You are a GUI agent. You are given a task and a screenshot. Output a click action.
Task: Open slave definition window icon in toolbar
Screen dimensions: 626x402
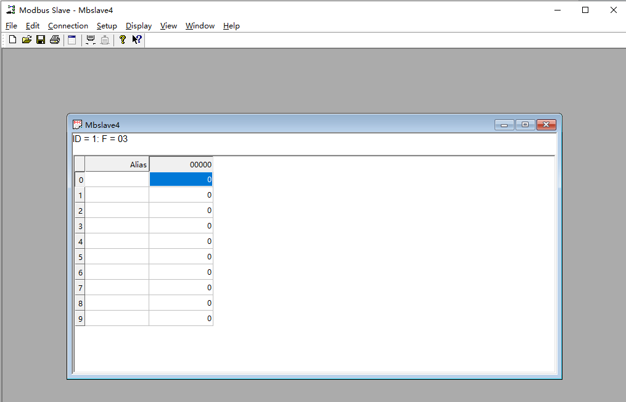(72, 40)
